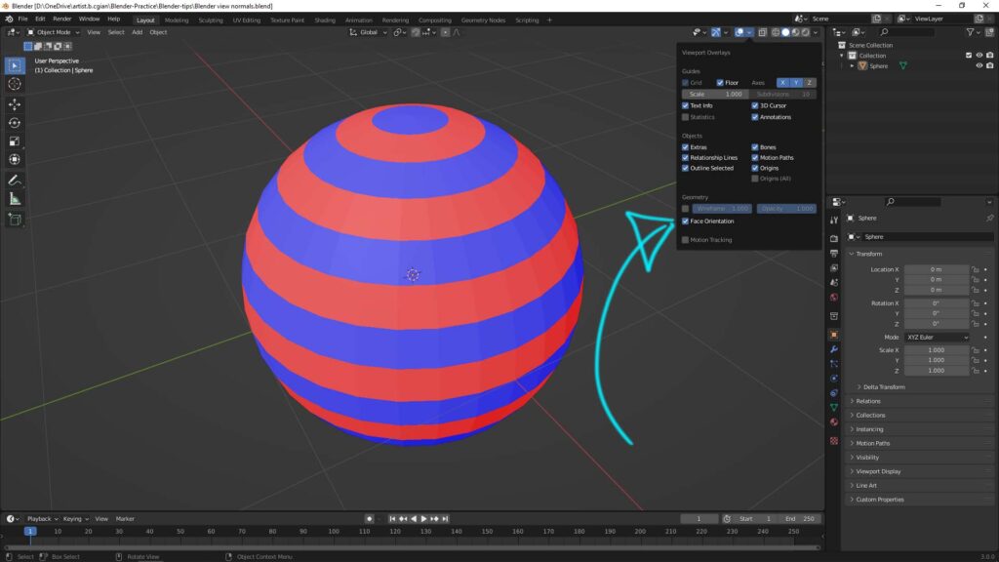Choose the Annotate tool
This screenshot has height=562, width=999.
tap(15, 181)
